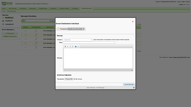Screen dimensions: 191x107
Task: Click the Logout link in the page header
Action: pyautogui.click(x=179, y=2)
